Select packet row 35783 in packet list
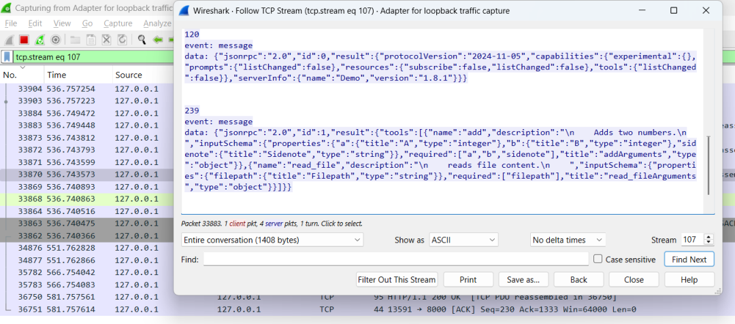This screenshot has width=735, height=324. (86, 284)
